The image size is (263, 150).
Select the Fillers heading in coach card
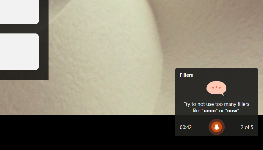(186, 75)
